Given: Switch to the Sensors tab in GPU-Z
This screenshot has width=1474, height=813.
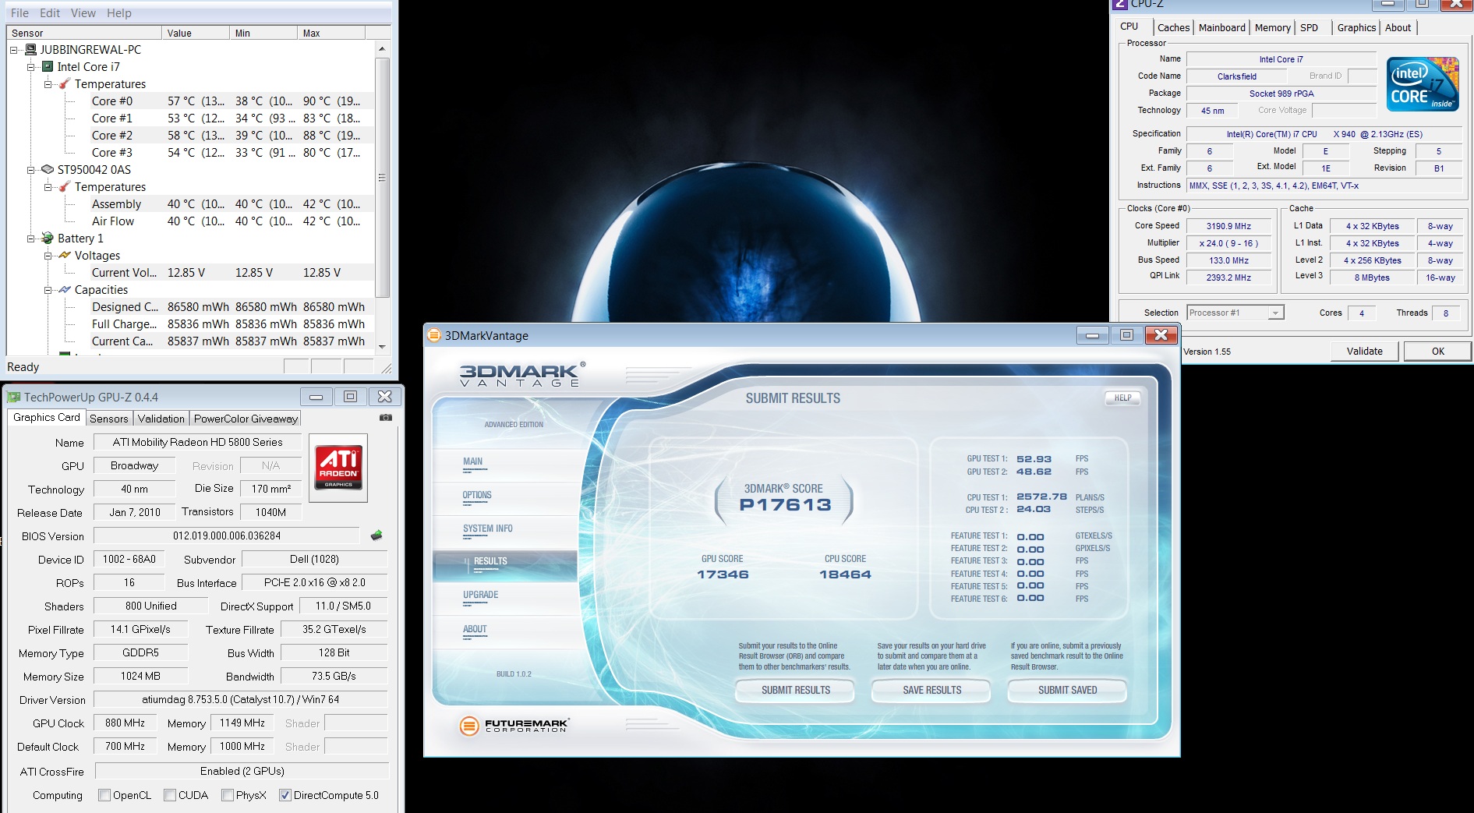Looking at the screenshot, I should (x=109, y=419).
